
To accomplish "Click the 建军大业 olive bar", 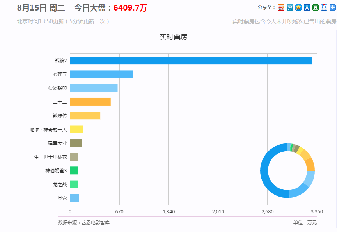I will click(x=76, y=143).
